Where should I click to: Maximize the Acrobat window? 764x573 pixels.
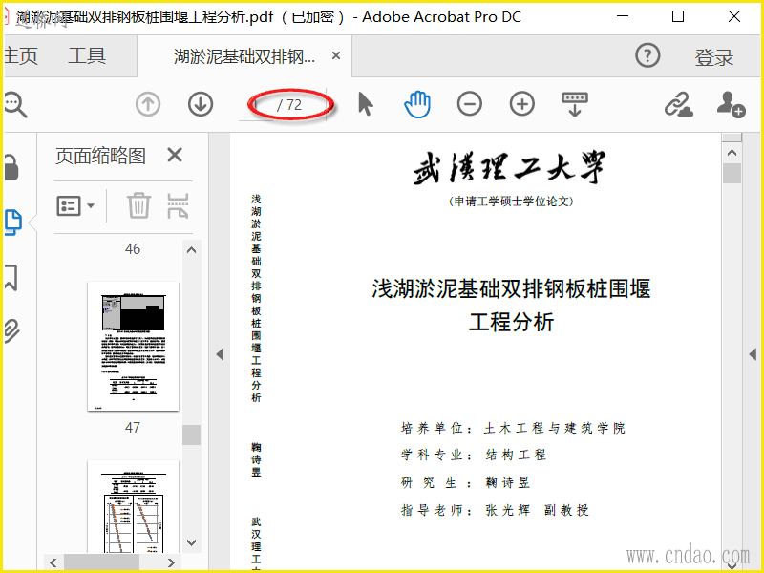point(678,16)
